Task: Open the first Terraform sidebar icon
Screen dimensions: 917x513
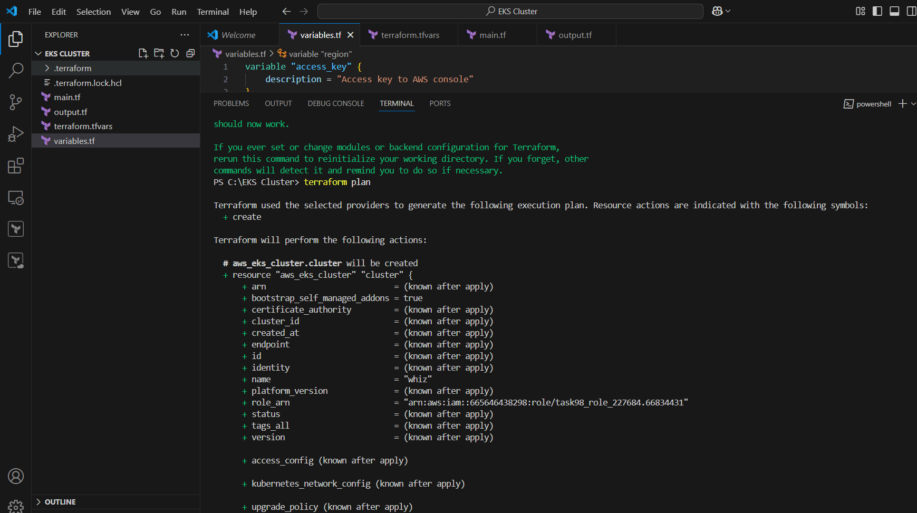Action: pos(16,229)
